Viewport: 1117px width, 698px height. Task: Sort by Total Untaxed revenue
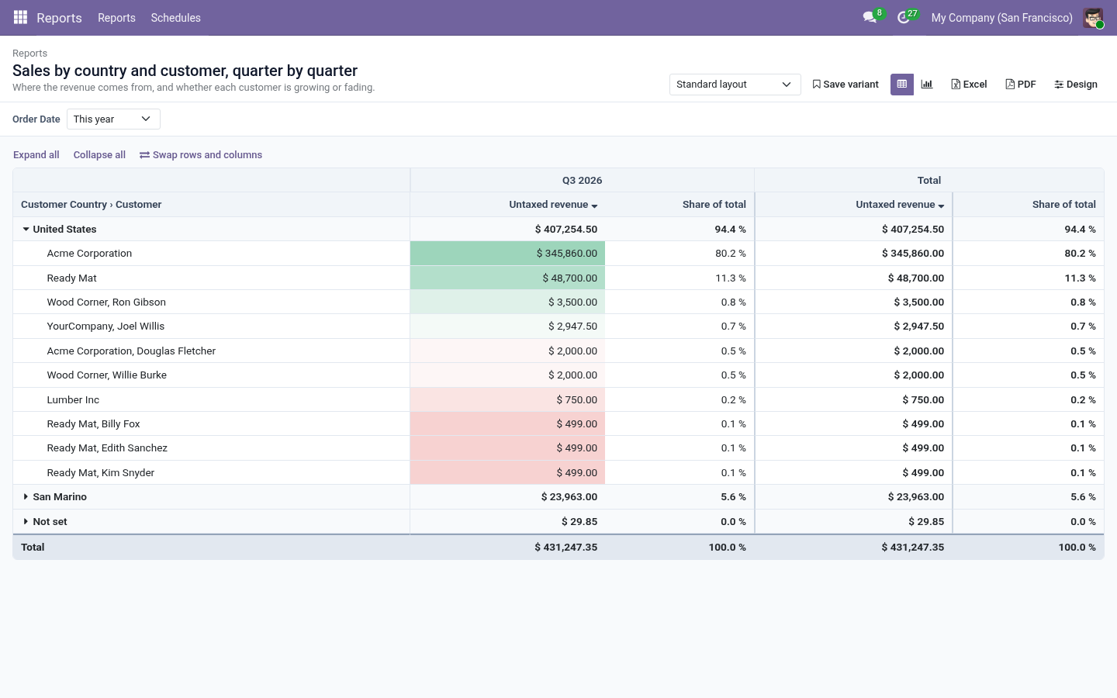coord(900,205)
